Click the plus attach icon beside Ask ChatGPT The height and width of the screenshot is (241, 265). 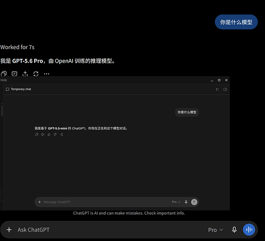9,229
